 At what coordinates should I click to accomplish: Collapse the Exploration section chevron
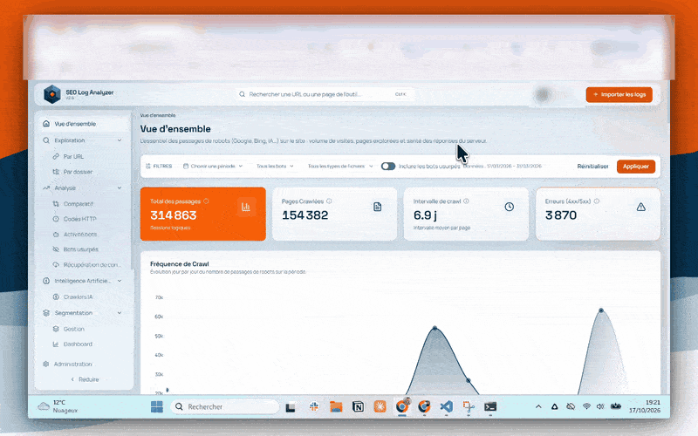pos(120,140)
